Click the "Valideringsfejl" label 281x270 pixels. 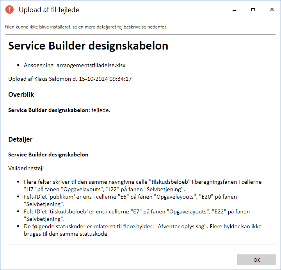point(25,169)
